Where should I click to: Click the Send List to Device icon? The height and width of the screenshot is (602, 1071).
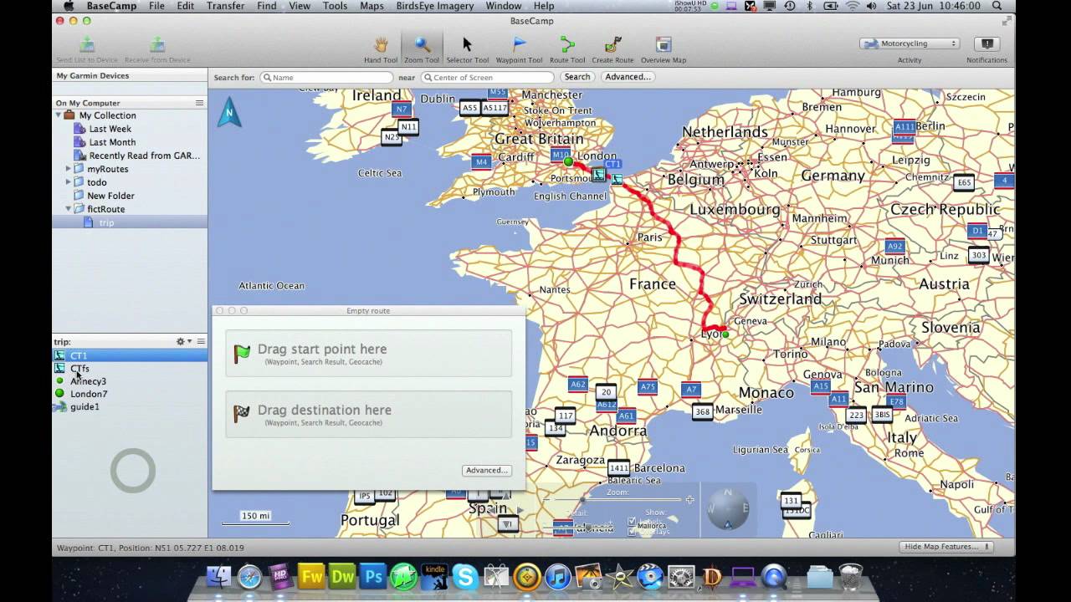tap(87, 45)
